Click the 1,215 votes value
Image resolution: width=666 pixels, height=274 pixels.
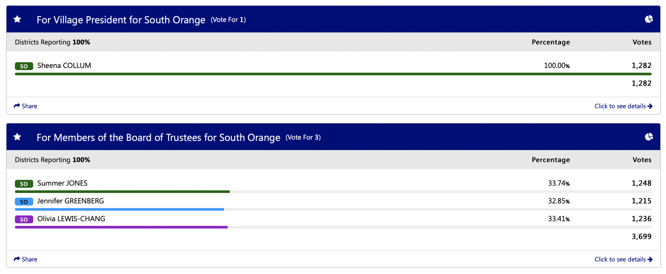(642, 201)
